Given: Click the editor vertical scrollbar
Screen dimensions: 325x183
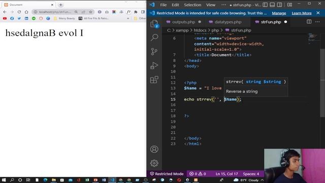Looking at the screenshot, I should 322,83.
